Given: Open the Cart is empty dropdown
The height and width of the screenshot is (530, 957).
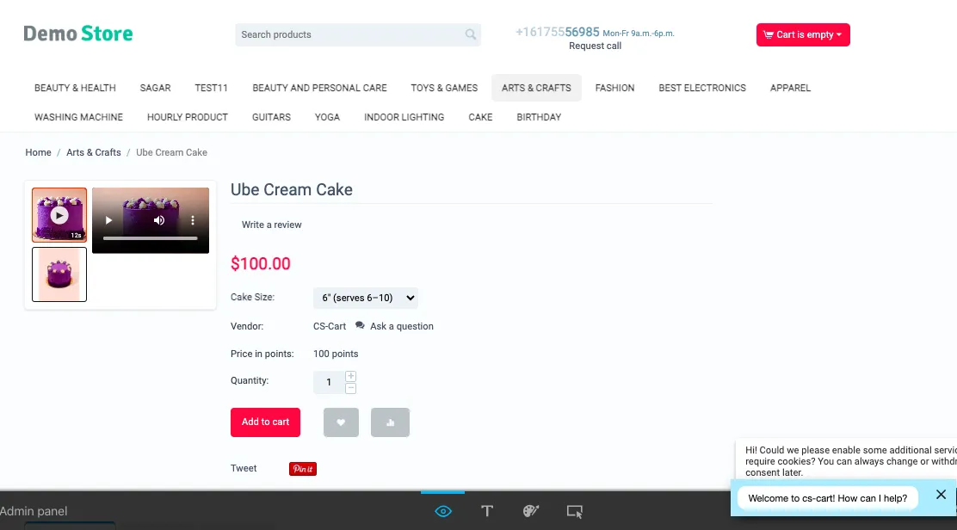Looking at the screenshot, I should point(803,34).
